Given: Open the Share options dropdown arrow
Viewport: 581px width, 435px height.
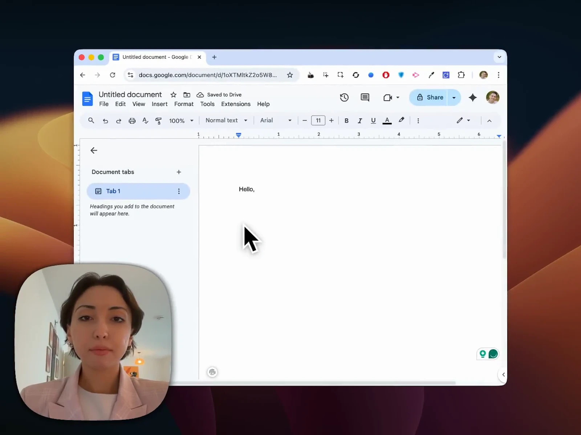Looking at the screenshot, I should pos(454,98).
